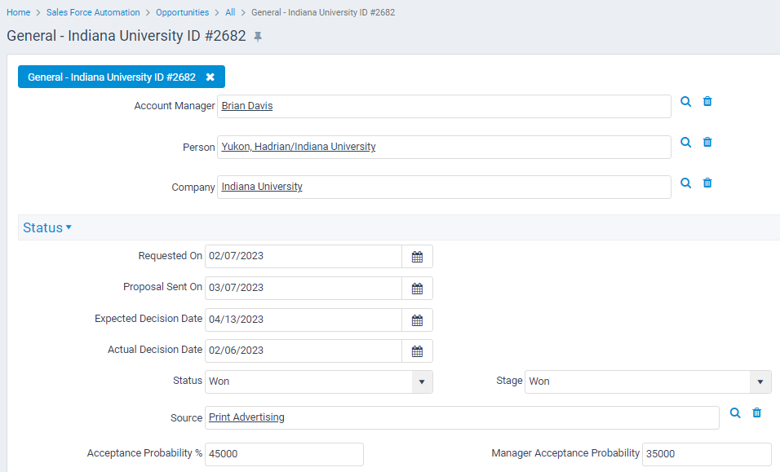Screen dimensions: 780x472
Task: Open calendar for Requested On date
Action: 417,256
